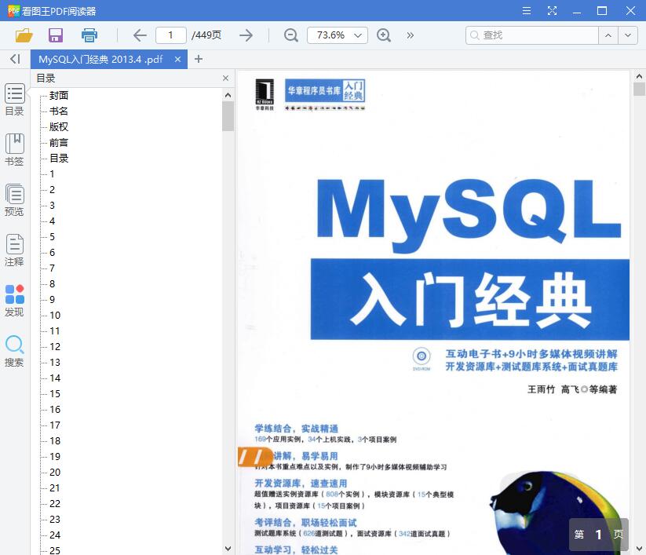646x555 pixels.
Task: Print the document with the printer icon
Action: click(89, 35)
